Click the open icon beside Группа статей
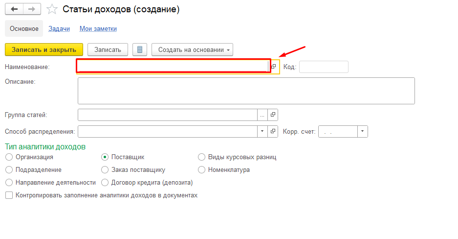Screen dimensions: 458x239 click(x=273, y=115)
